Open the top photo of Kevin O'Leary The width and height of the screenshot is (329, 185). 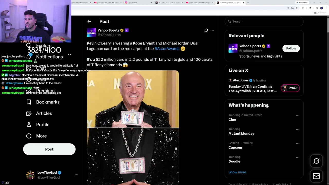(x=133, y=99)
